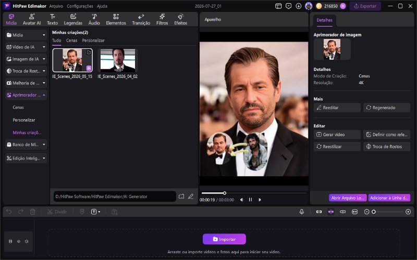Open the Transição tool

click(141, 19)
